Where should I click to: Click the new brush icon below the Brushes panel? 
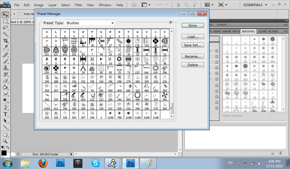pos(272,153)
